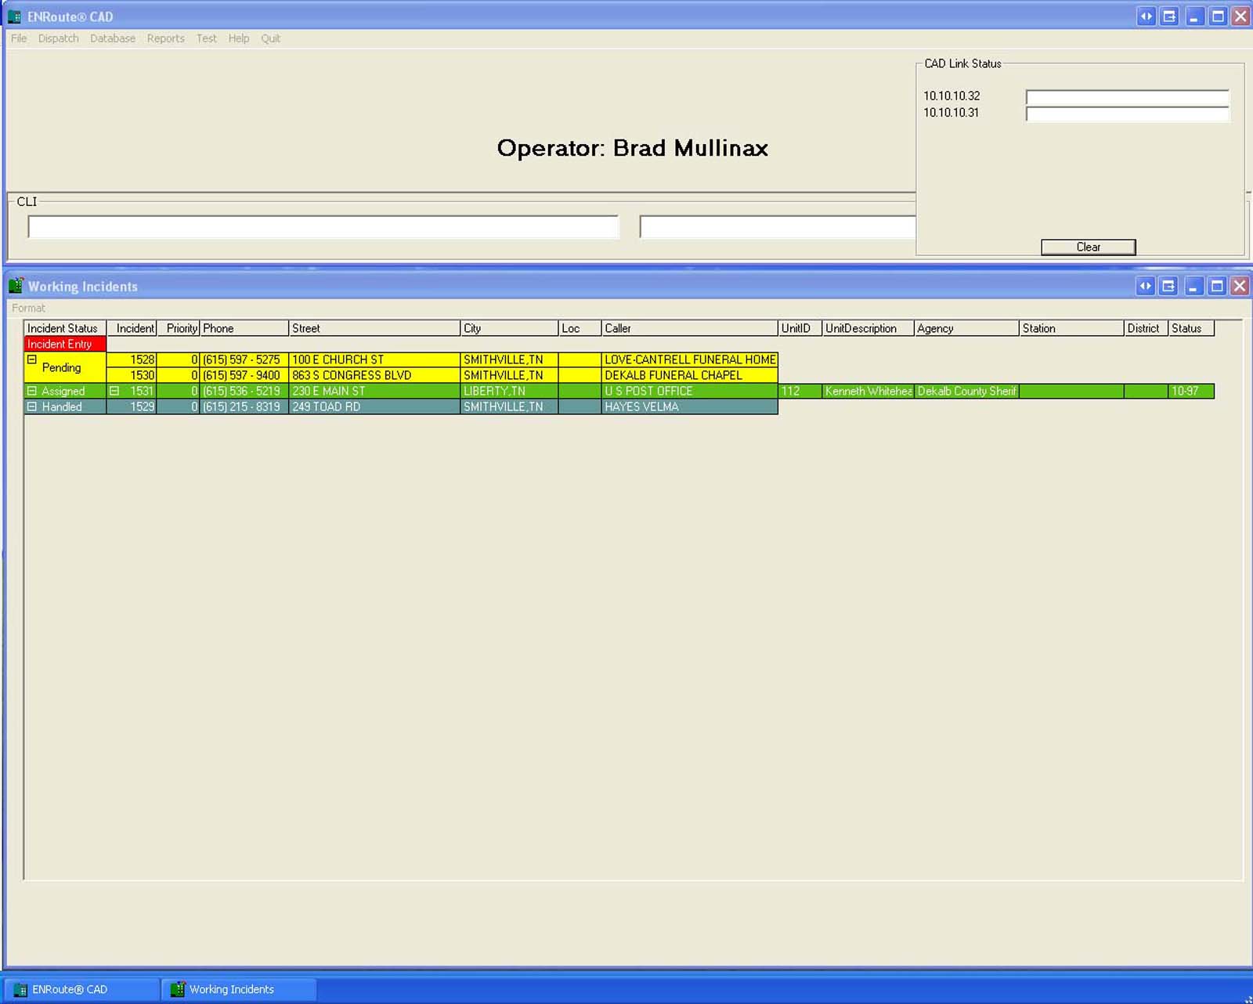
Task: Click Dekalb County Sherif agency cell
Action: [x=966, y=391]
